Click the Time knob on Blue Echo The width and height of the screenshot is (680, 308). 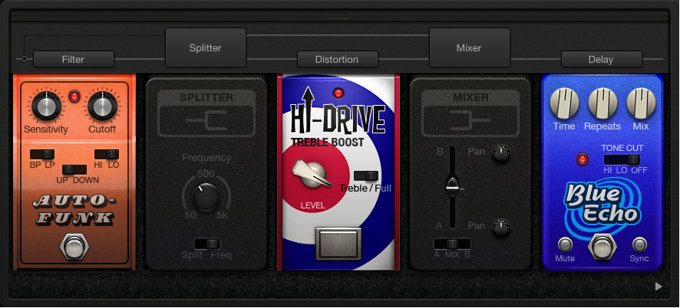point(564,103)
